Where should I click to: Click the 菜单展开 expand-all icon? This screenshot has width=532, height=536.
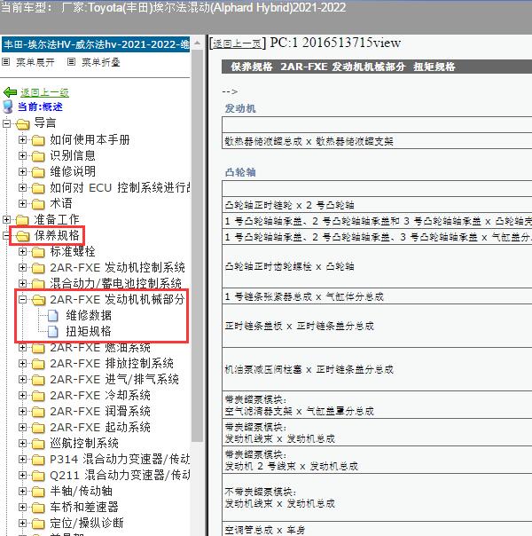coord(6,62)
